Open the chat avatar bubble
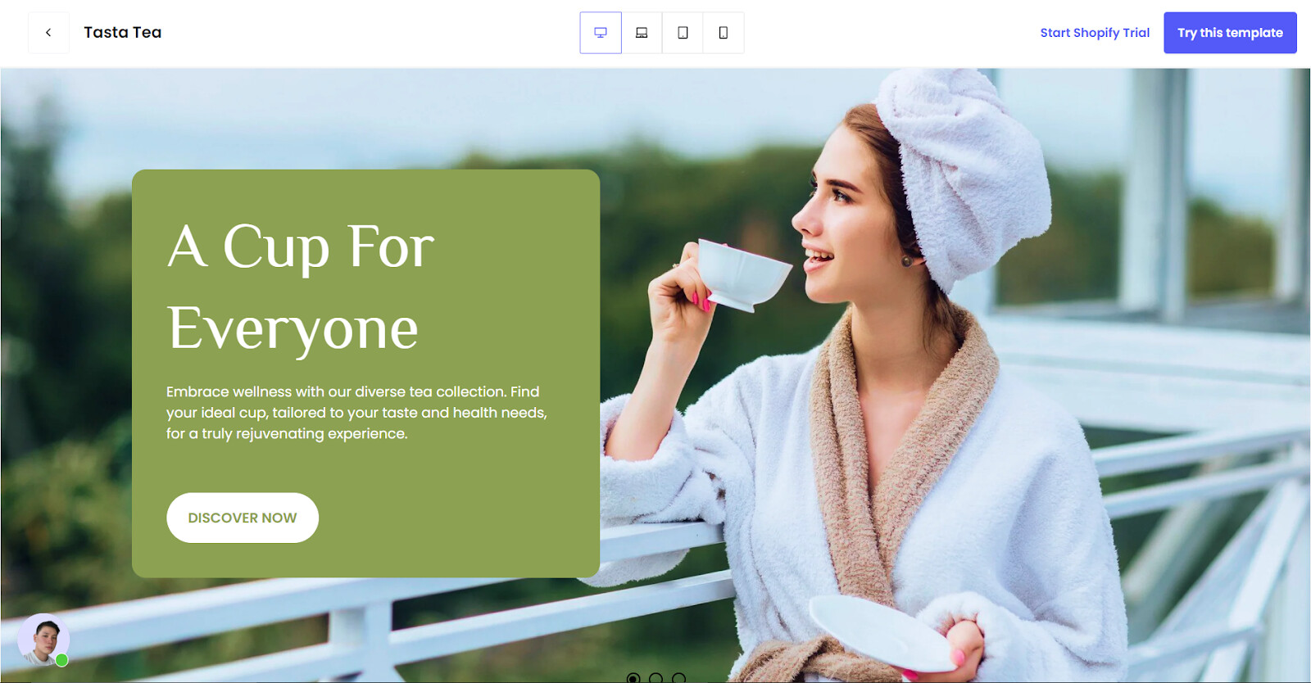Image resolution: width=1311 pixels, height=683 pixels. coord(43,640)
